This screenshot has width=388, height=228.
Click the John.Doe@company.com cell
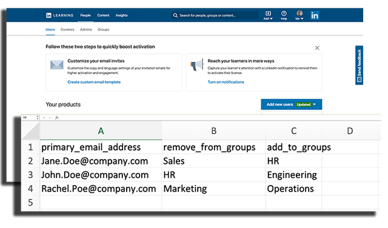click(x=101, y=175)
